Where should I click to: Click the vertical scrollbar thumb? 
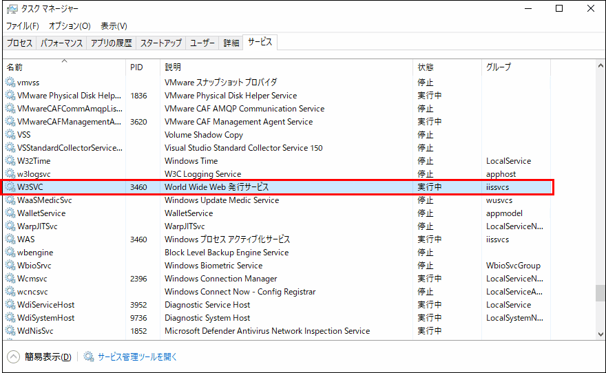coord(600,293)
